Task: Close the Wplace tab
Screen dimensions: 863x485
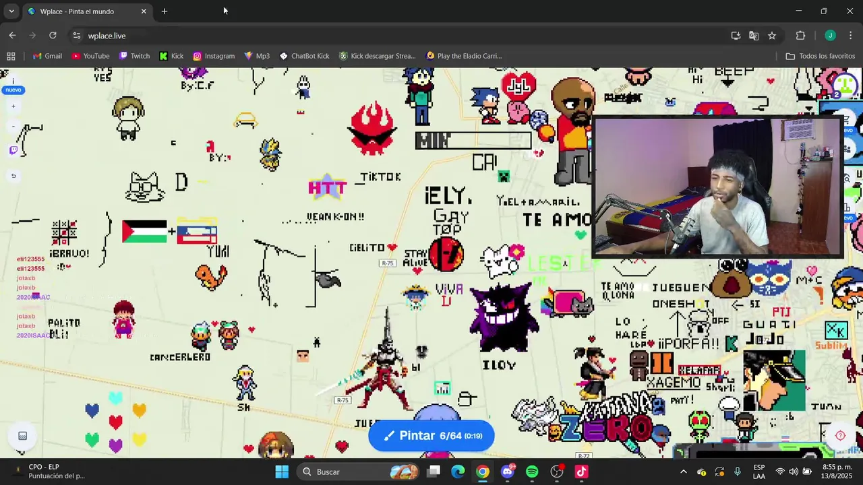Action: pos(144,11)
